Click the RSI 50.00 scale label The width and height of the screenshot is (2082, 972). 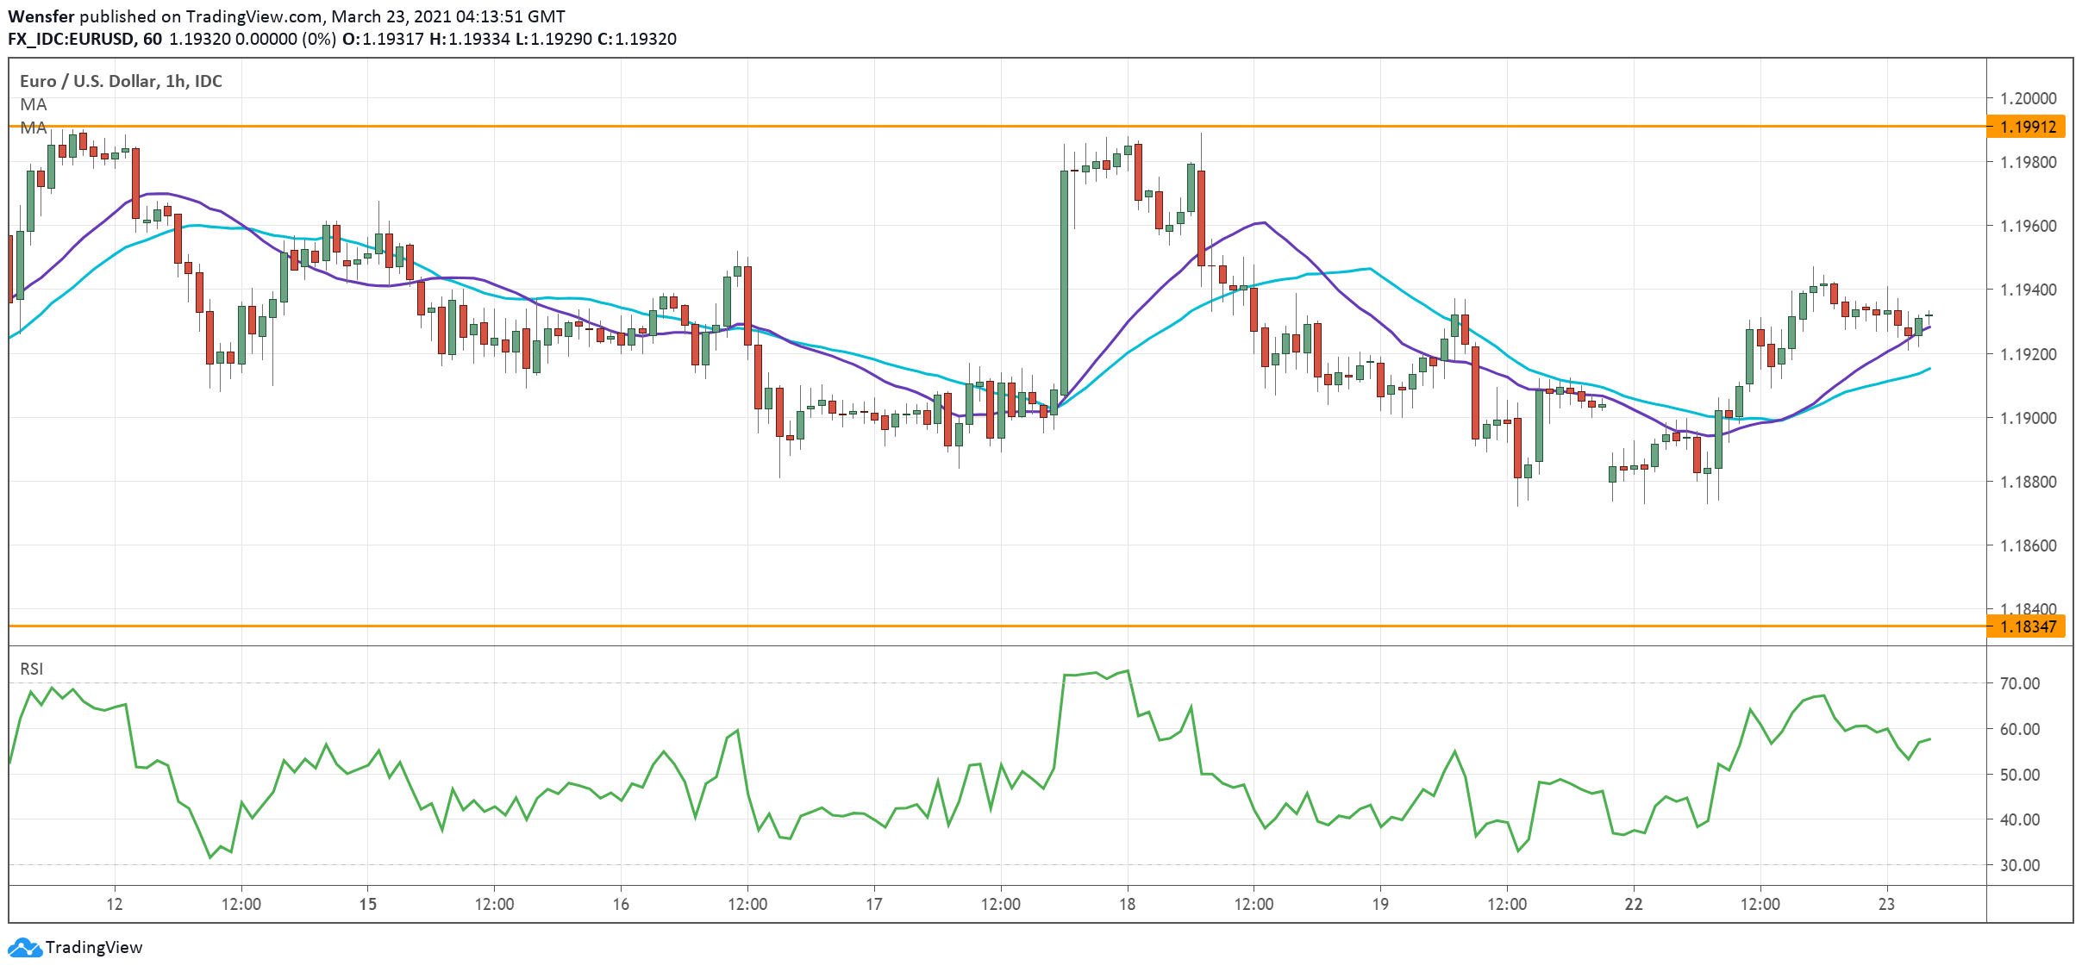2019,775
